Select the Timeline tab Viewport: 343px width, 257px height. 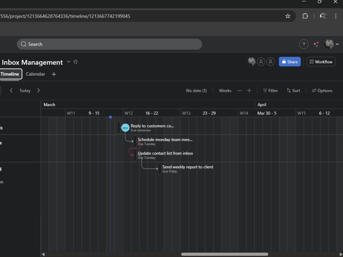(x=10, y=74)
